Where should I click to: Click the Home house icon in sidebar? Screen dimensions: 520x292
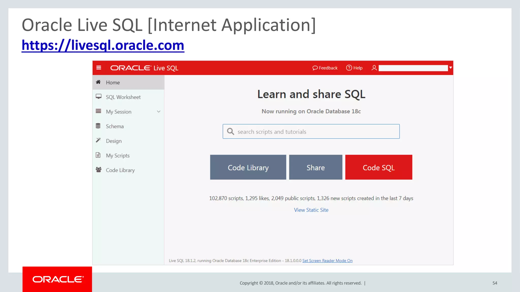[x=98, y=82]
